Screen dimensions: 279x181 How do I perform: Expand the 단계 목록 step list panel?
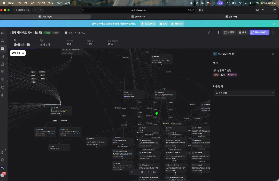[x=18, y=53]
